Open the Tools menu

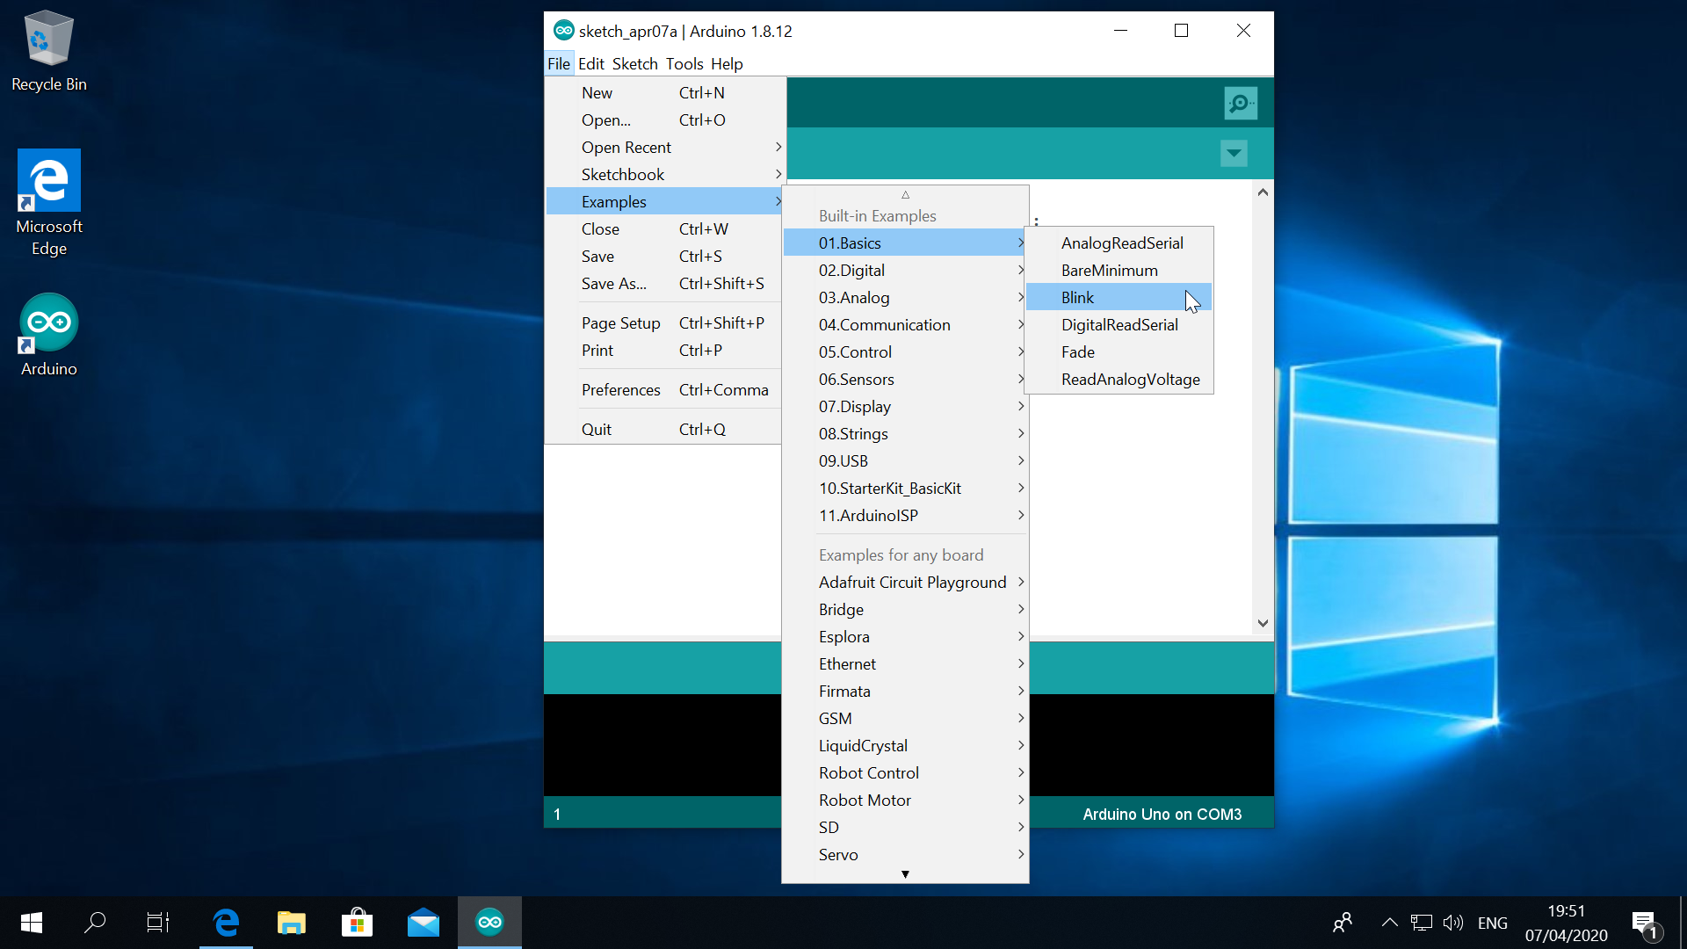click(x=684, y=64)
